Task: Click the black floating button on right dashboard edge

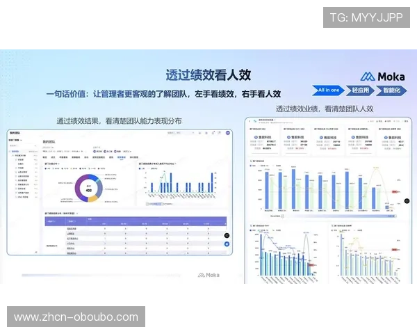Action: pos(407,201)
